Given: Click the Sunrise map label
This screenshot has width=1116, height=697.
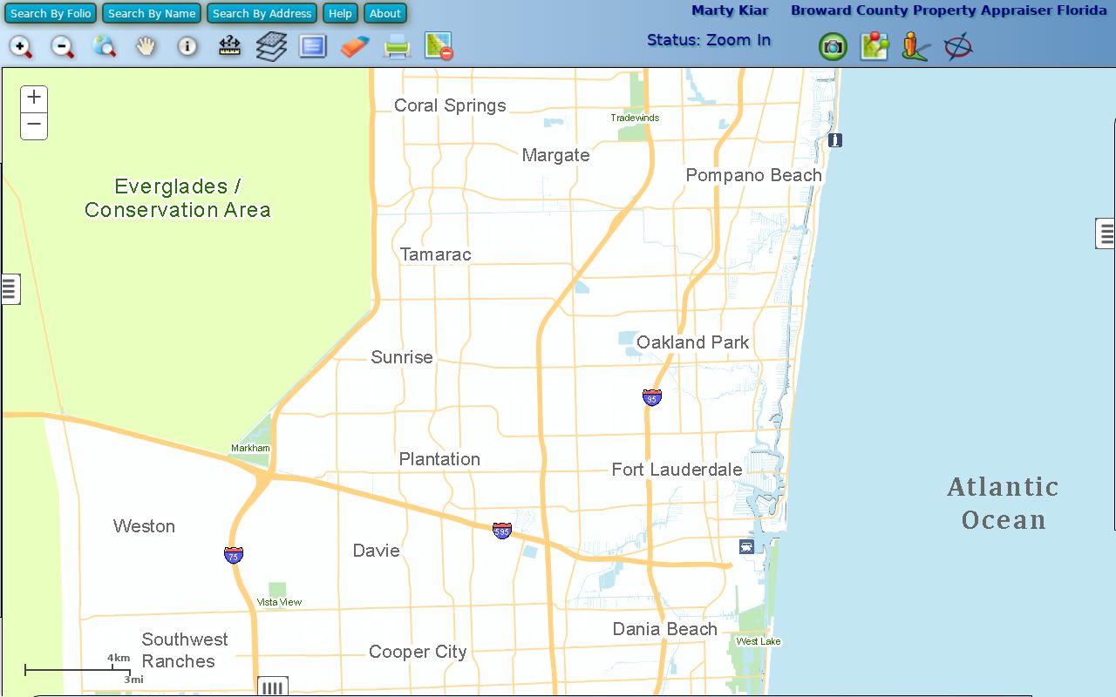Looking at the screenshot, I should (x=402, y=357).
